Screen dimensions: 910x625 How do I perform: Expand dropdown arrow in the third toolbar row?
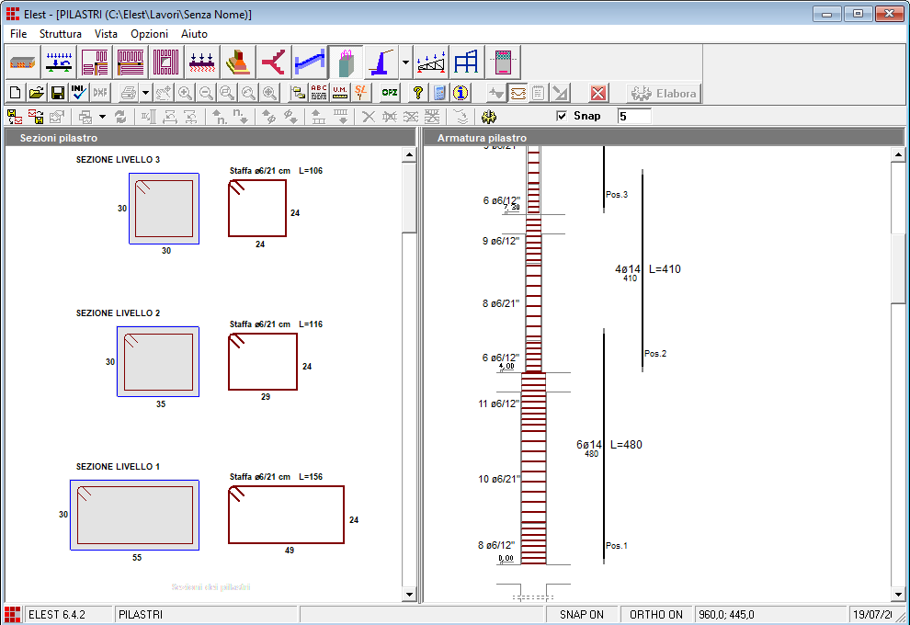pyautogui.click(x=102, y=117)
